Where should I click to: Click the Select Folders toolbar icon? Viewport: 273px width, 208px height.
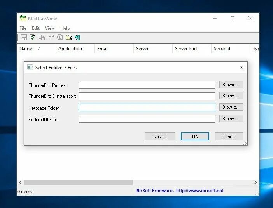click(69, 37)
